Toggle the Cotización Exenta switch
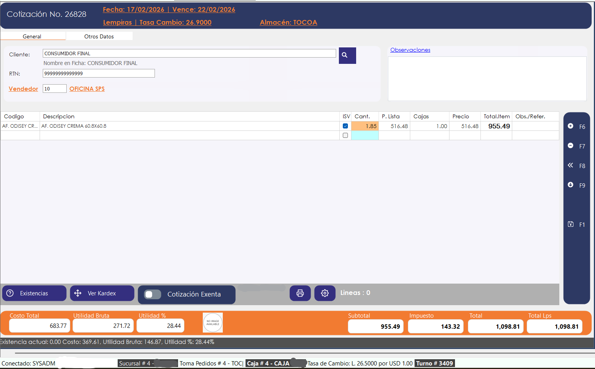Screen dimensions: 595x369 pos(153,295)
